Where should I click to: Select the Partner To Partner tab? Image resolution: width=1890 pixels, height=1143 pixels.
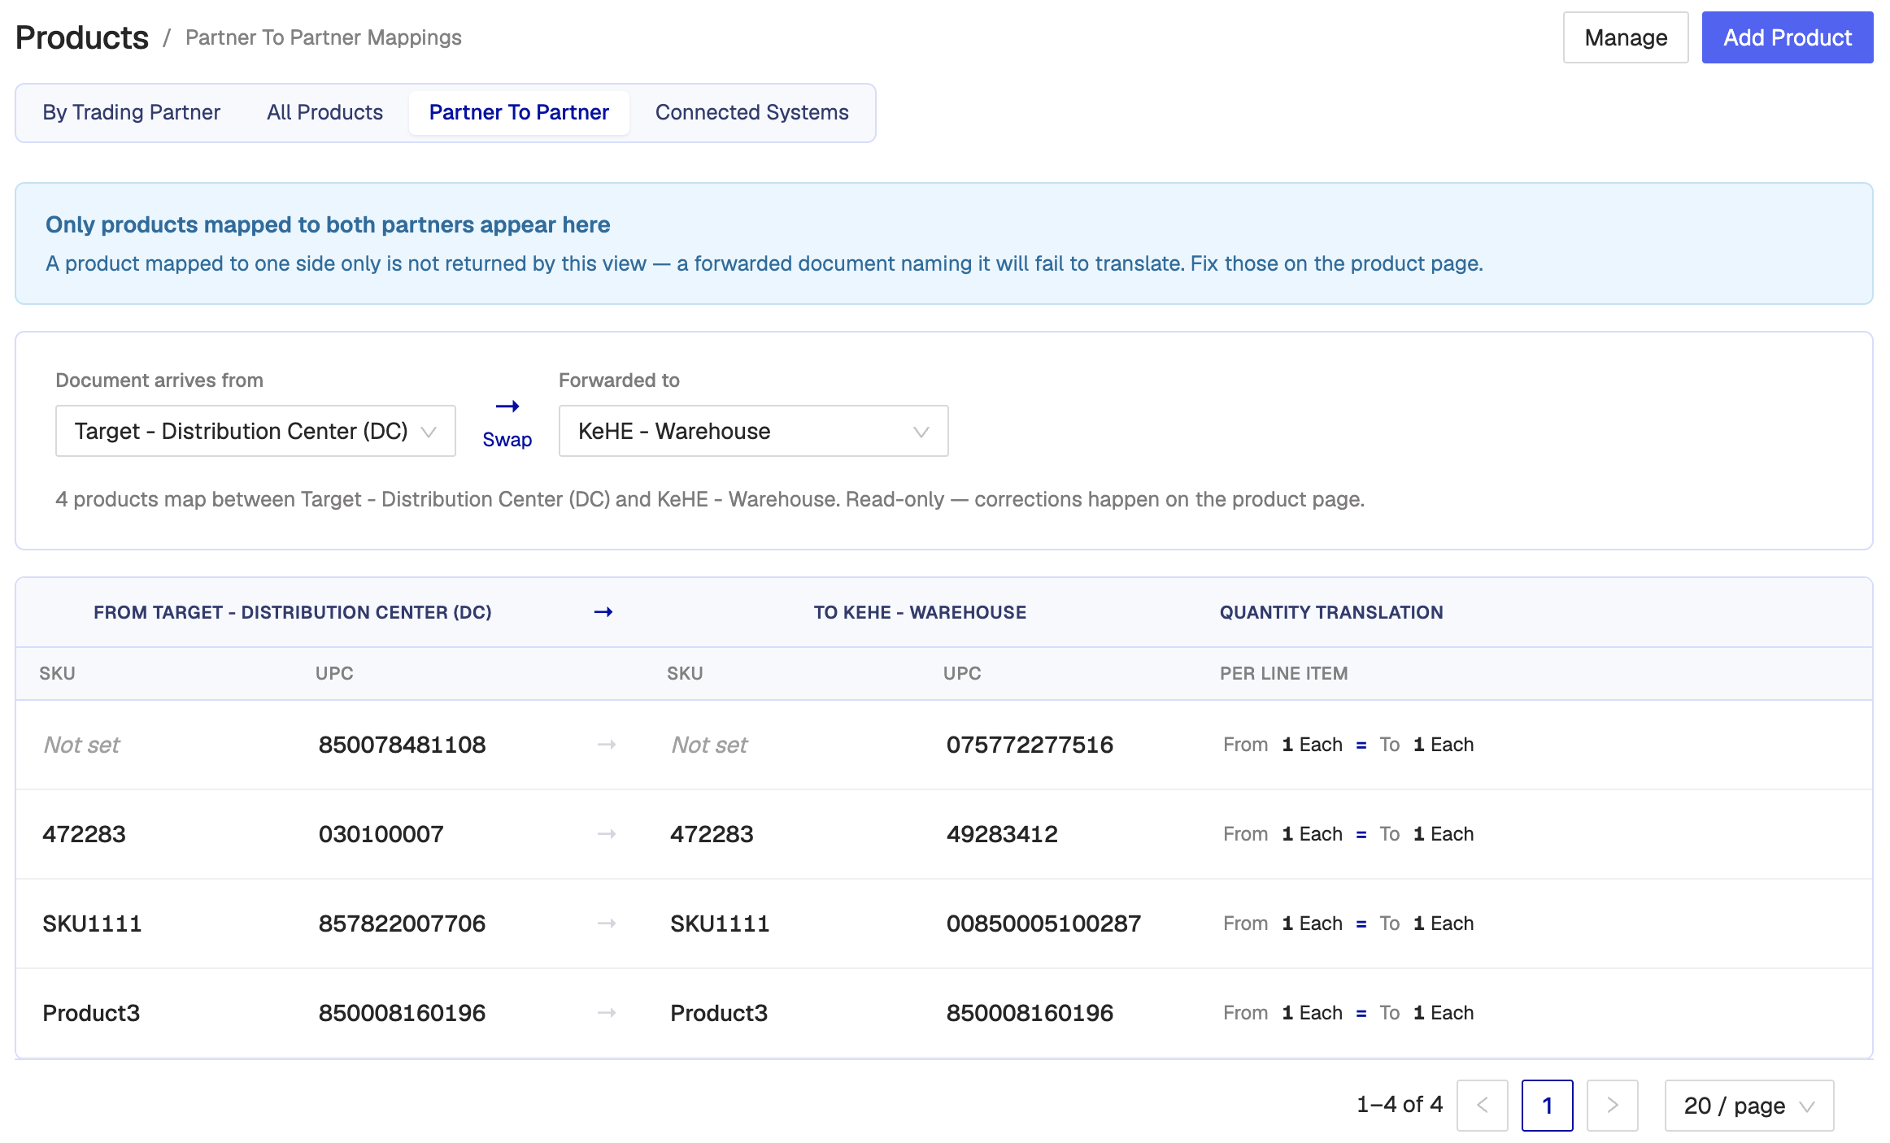point(519,112)
